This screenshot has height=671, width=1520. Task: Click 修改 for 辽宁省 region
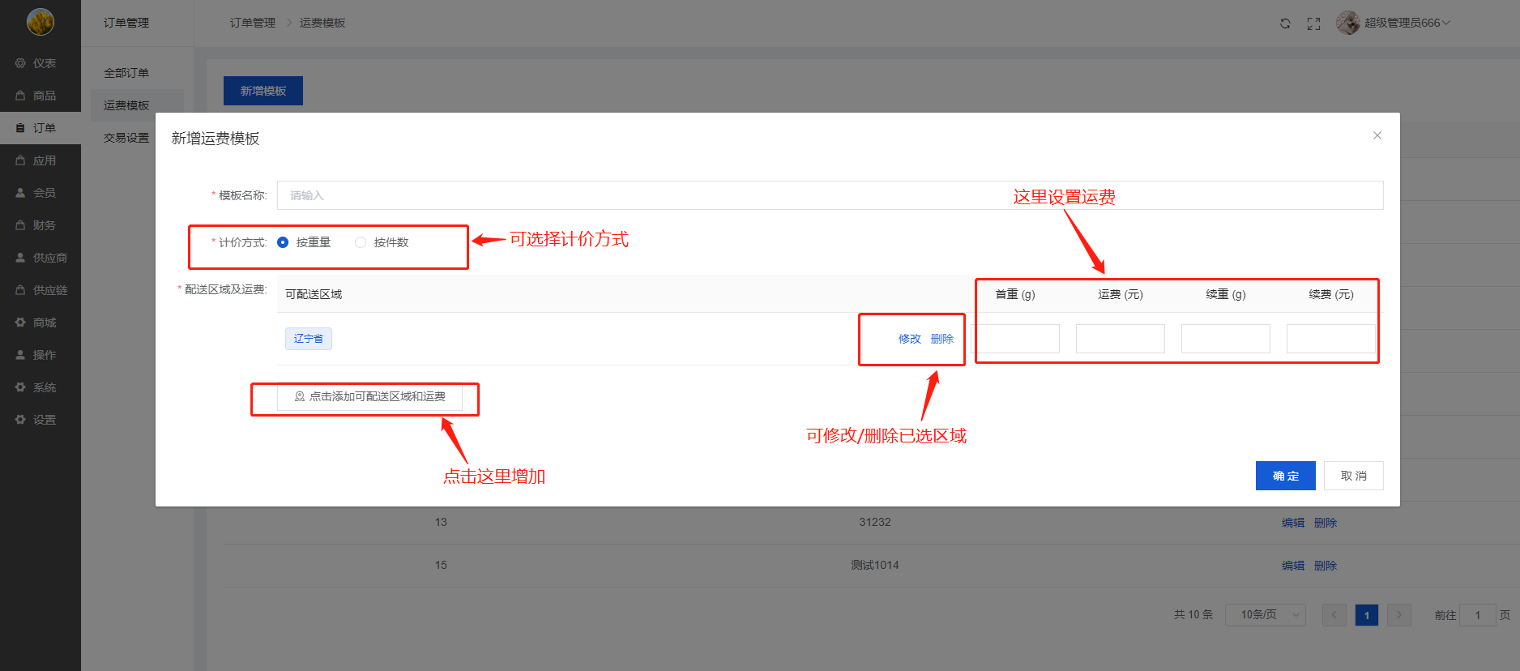(x=910, y=339)
